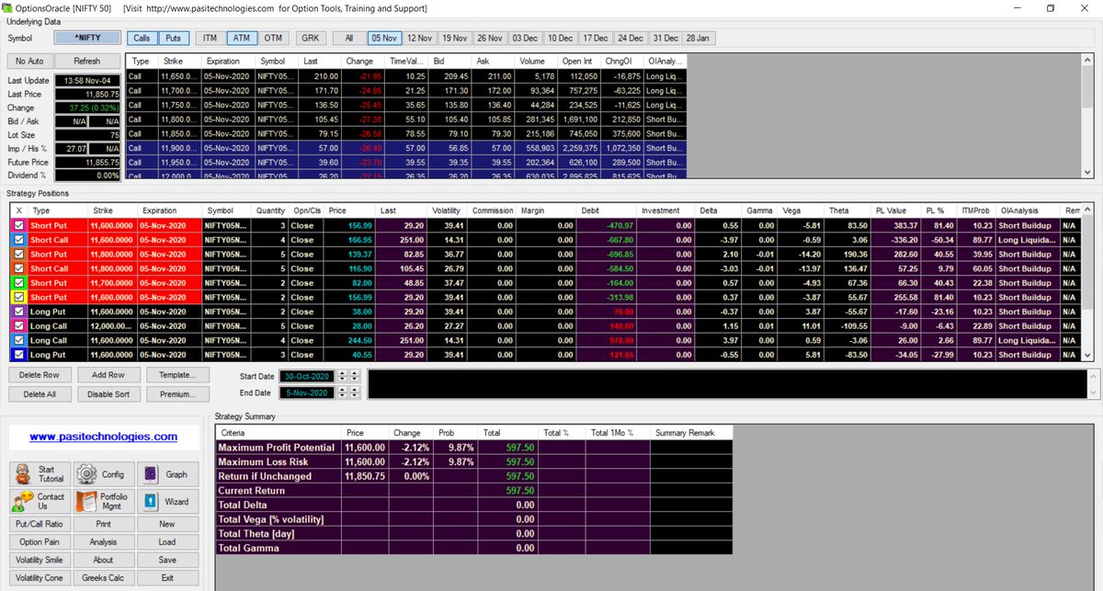1103x591 pixels.
Task: Click Add Row button
Action: pyautogui.click(x=108, y=375)
